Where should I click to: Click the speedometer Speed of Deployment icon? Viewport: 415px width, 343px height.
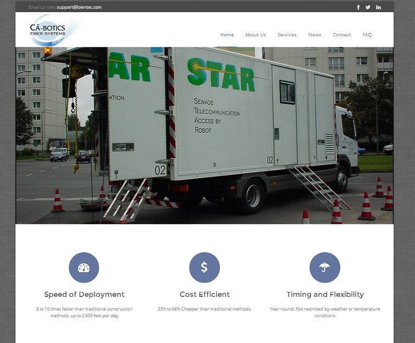point(84,268)
